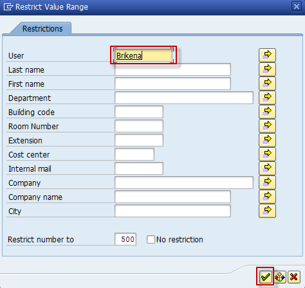Open multiple selection for Department
Screen dimensions: 305x288
(267, 98)
